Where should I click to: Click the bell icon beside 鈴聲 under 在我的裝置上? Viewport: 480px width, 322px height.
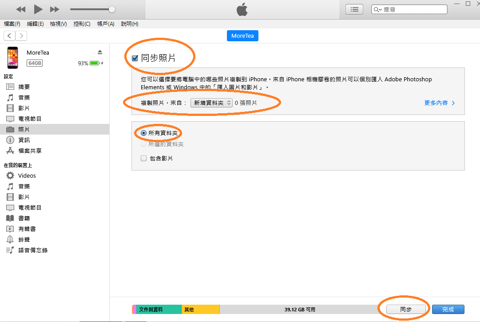click(10, 239)
